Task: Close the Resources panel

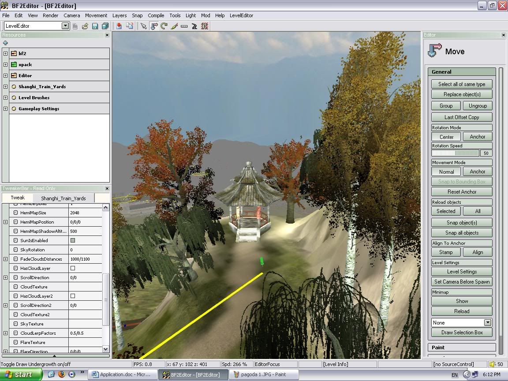Action: (x=107, y=35)
